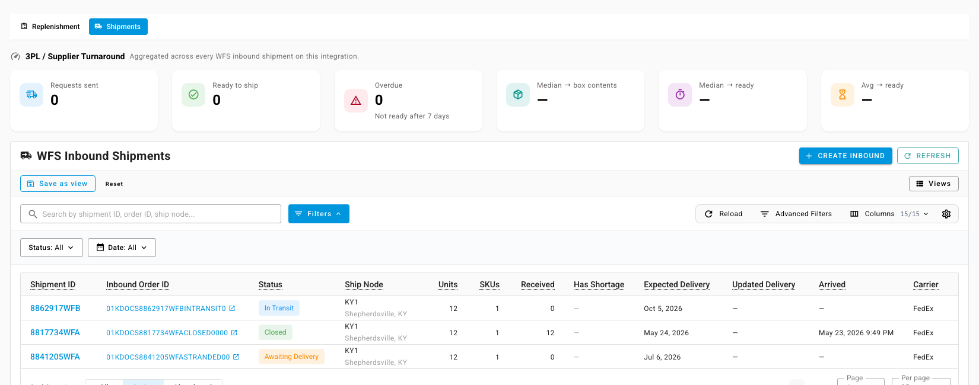Image resolution: width=979 pixels, height=385 pixels.
Task: Click the Requests sent truck icon
Action: click(31, 95)
